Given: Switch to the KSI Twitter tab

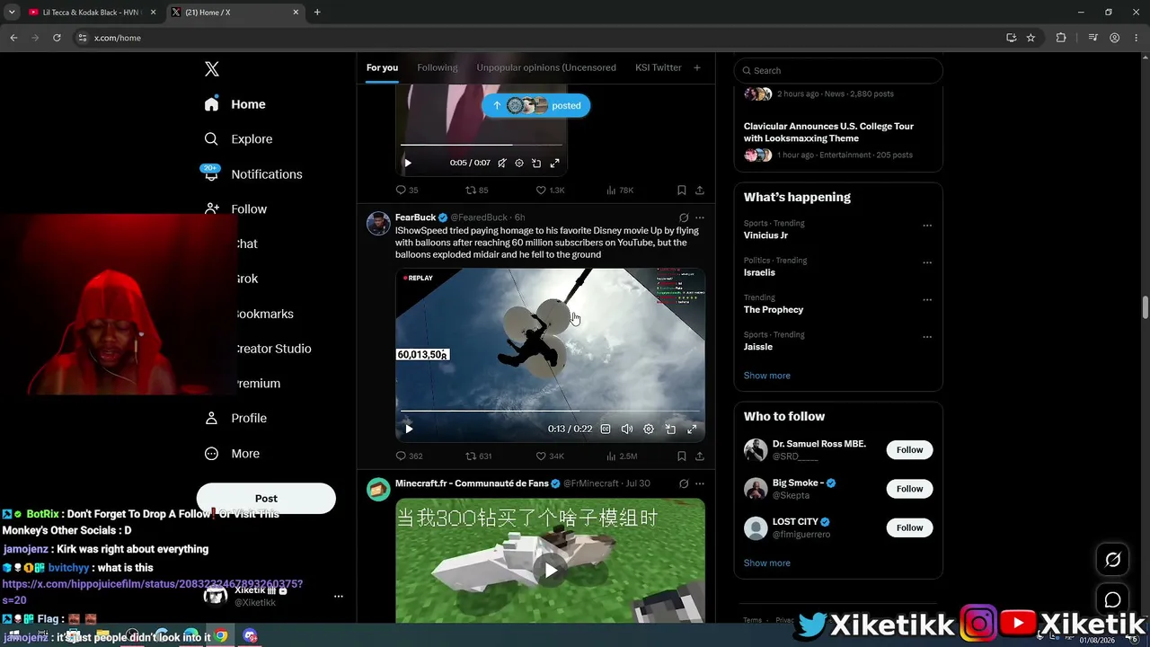Looking at the screenshot, I should [x=659, y=67].
